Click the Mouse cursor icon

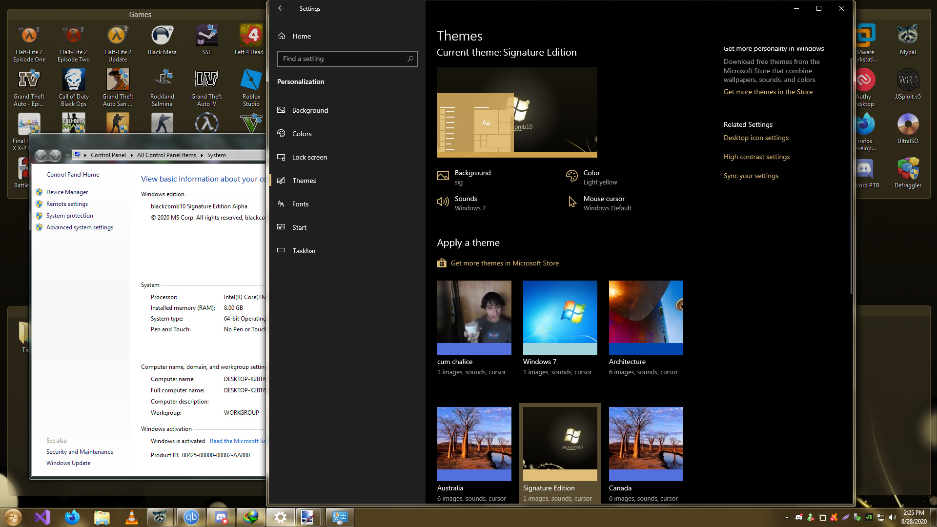pyautogui.click(x=572, y=202)
